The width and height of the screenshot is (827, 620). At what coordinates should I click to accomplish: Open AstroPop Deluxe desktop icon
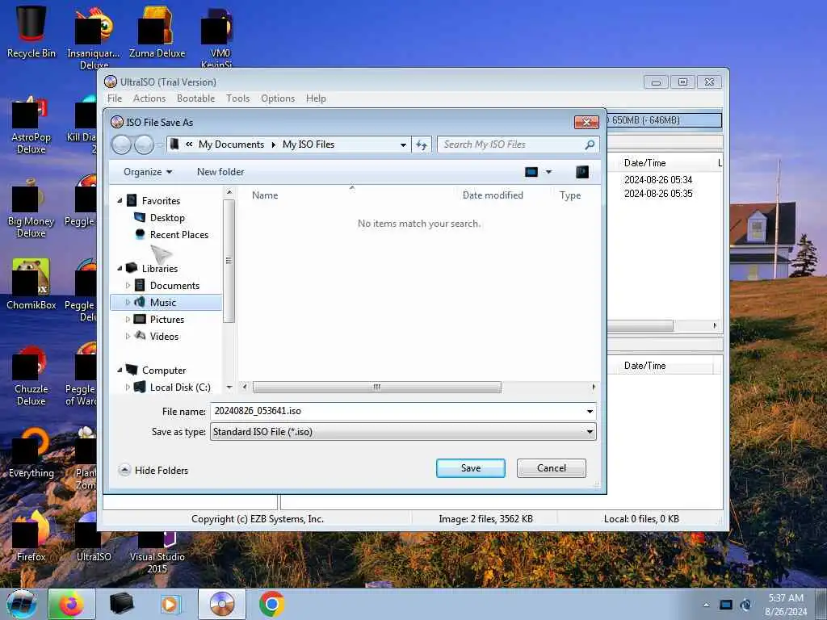[x=31, y=127]
